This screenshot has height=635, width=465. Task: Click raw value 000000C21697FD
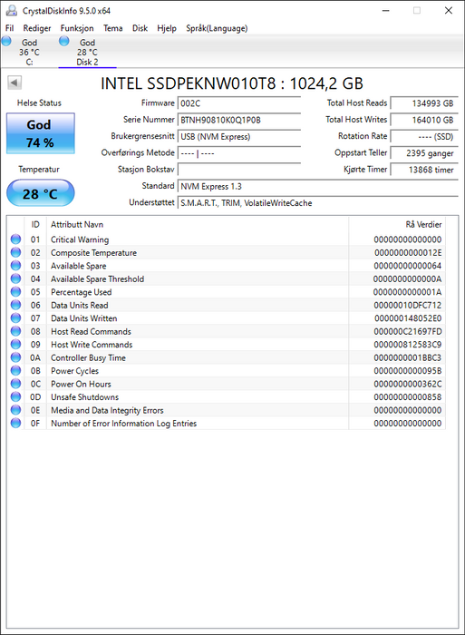coord(408,331)
